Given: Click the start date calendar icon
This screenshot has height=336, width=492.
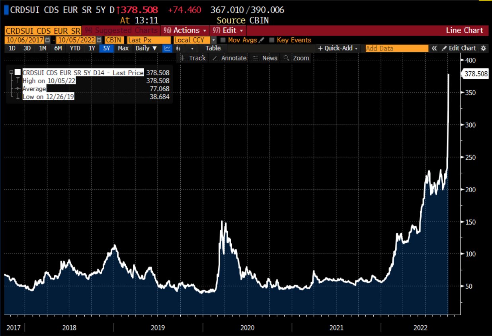Looking at the screenshot, I should tap(48, 40).
